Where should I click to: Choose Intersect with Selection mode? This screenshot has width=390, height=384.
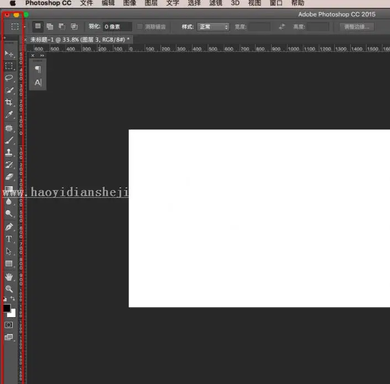tap(74, 27)
